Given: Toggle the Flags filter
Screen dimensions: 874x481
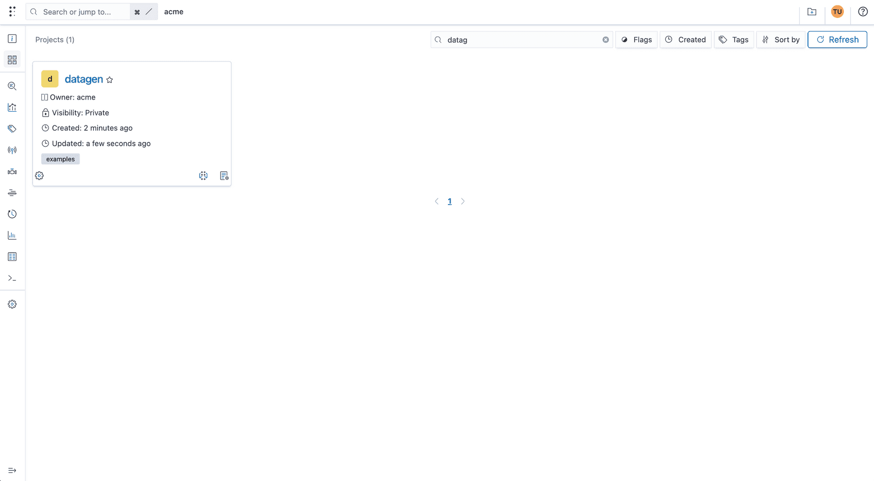Looking at the screenshot, I should pos(636,39).
